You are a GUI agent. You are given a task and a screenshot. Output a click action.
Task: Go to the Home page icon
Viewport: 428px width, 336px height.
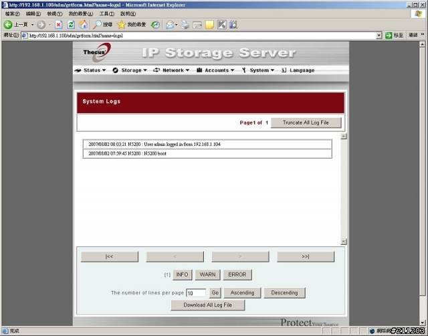coord(83,25)
